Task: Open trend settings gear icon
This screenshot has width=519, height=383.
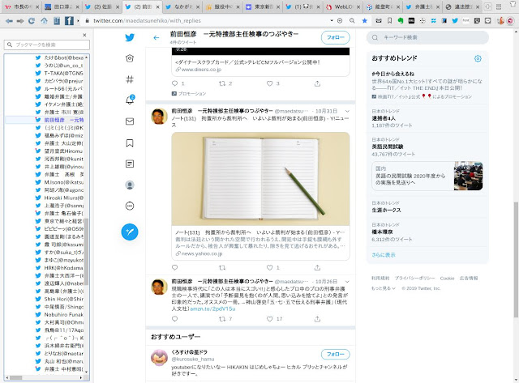Action: (x=478, y=59)
